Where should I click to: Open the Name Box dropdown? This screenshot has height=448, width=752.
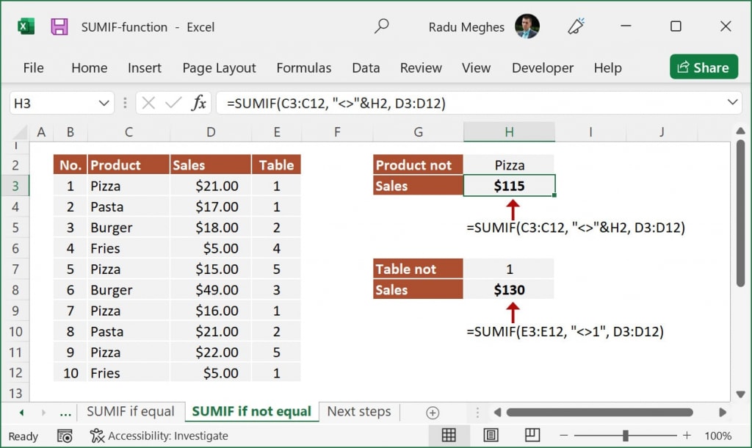pyautogui.click(x=104, y=103)
